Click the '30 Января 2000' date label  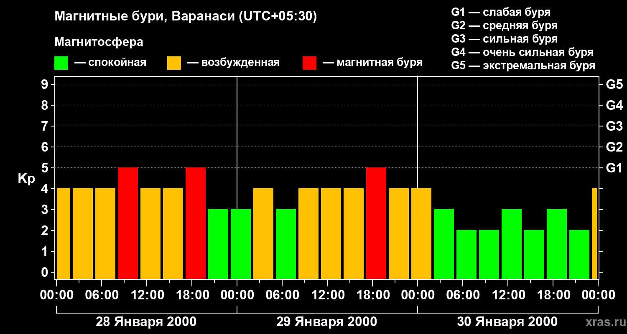click(x=507, y=322)
